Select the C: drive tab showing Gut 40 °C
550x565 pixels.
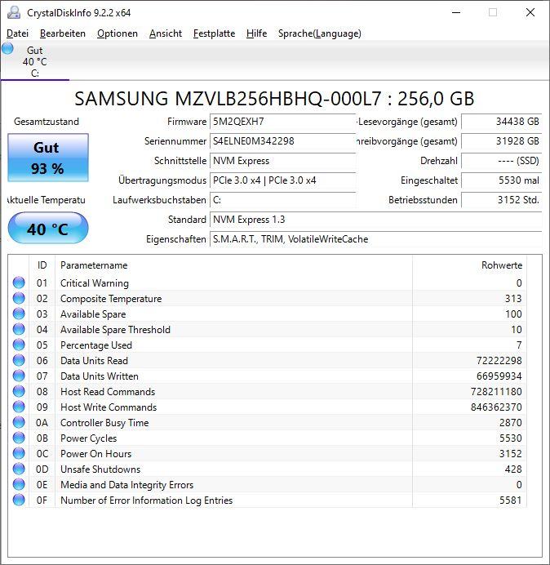pyautogui.click(x=35, y=61)
